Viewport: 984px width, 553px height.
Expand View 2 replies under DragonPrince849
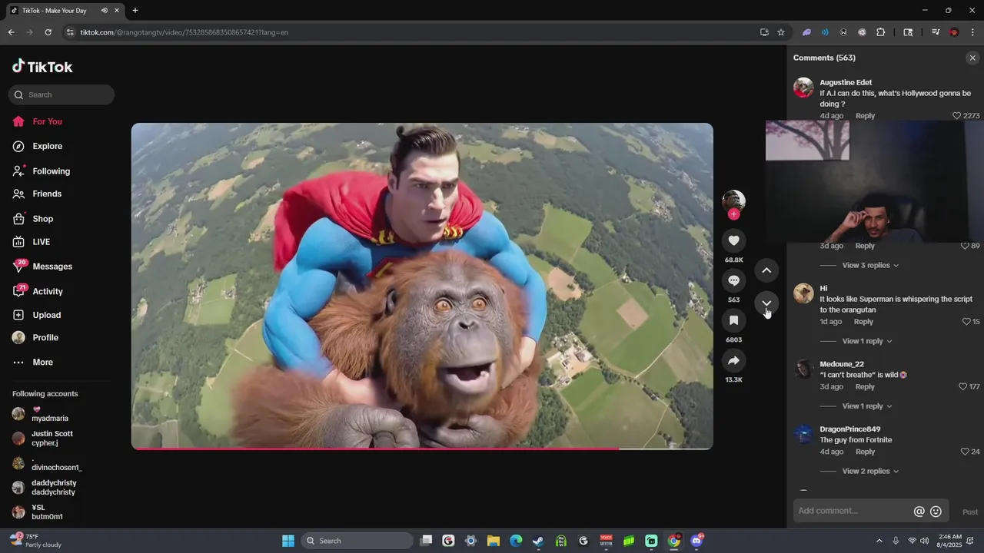(x=870, y=472)
